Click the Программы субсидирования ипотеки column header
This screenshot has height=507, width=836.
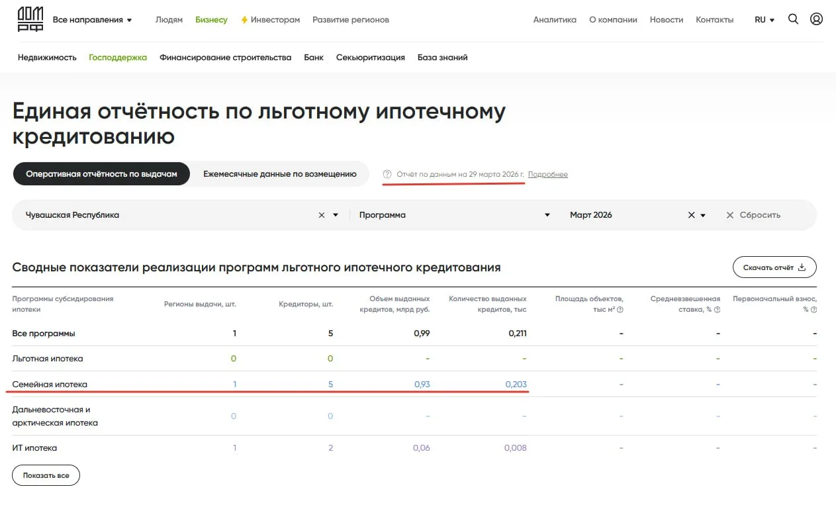pyautogui.click(x=63, y=304)
